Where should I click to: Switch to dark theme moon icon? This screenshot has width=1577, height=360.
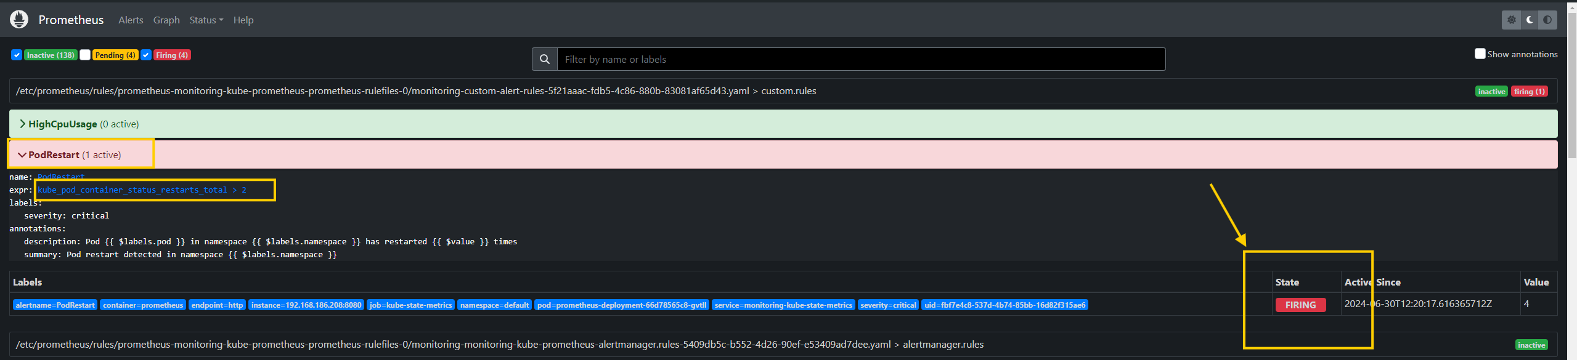pyautogui.click(x=1530, y=20)
